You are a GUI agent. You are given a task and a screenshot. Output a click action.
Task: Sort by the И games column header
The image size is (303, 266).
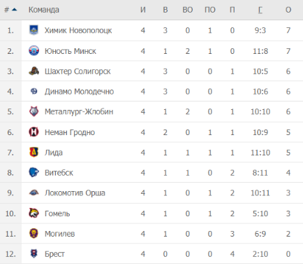click(x=143, y=10)
